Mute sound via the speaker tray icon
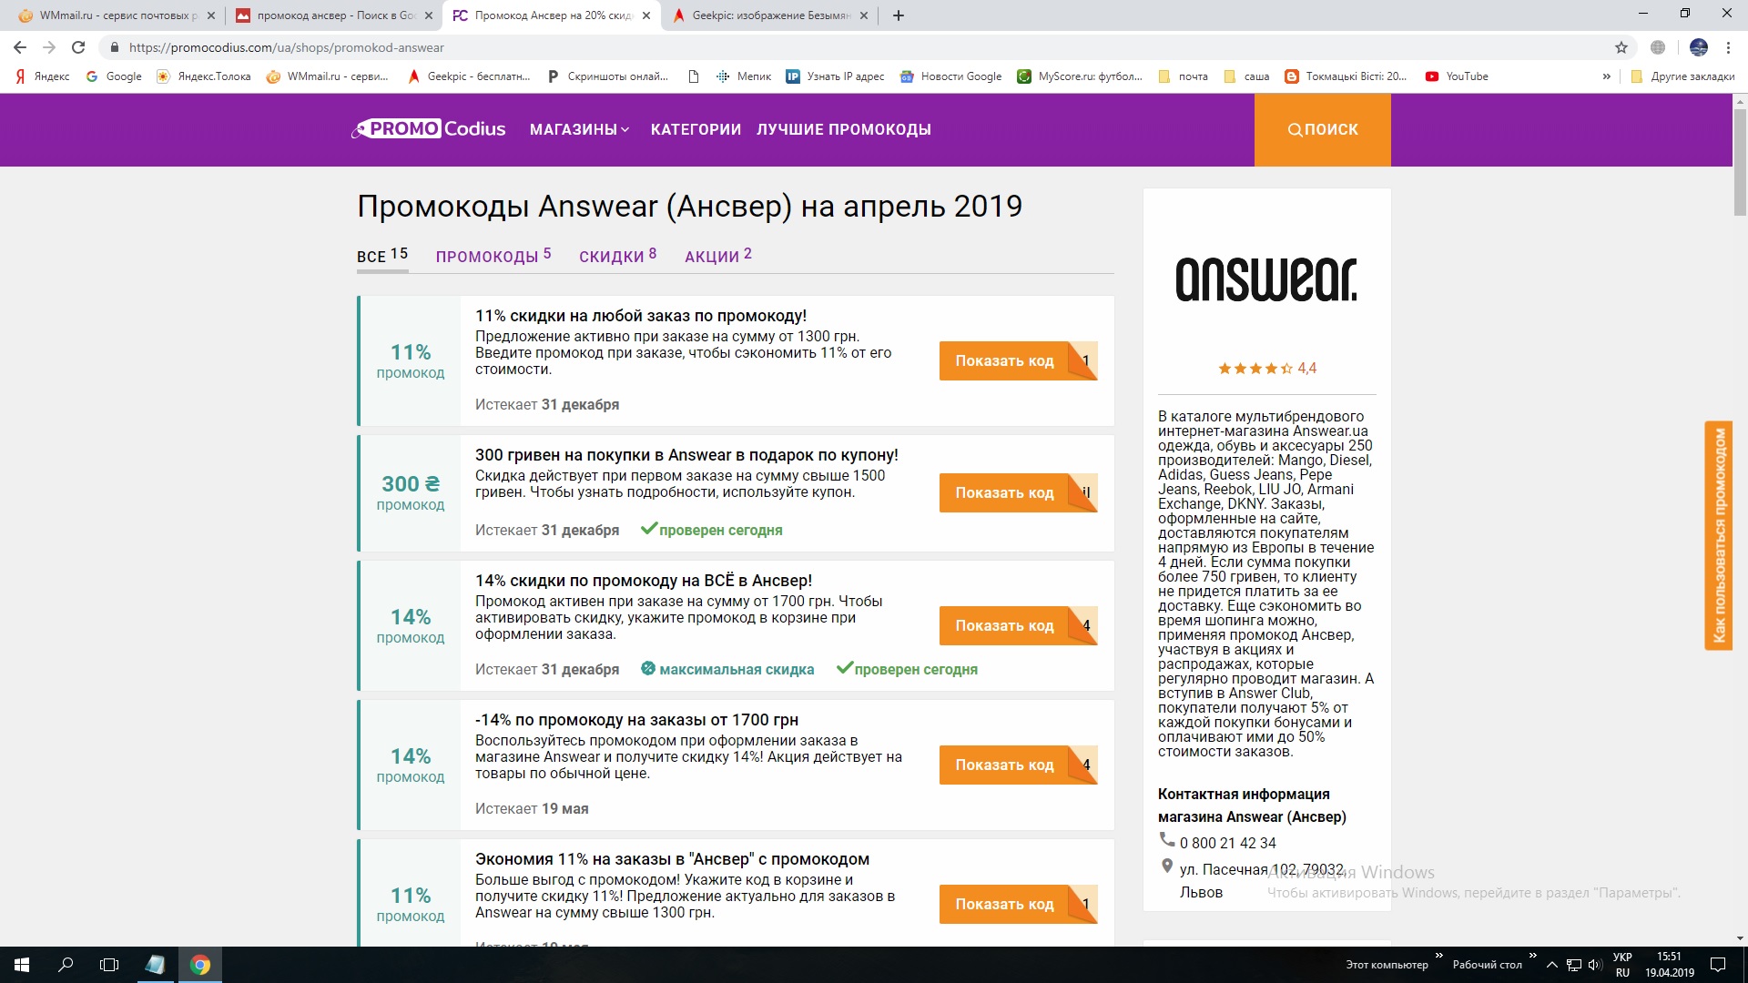Image resolution: width=1748 pixels, height=983 pixels. 1593,965
